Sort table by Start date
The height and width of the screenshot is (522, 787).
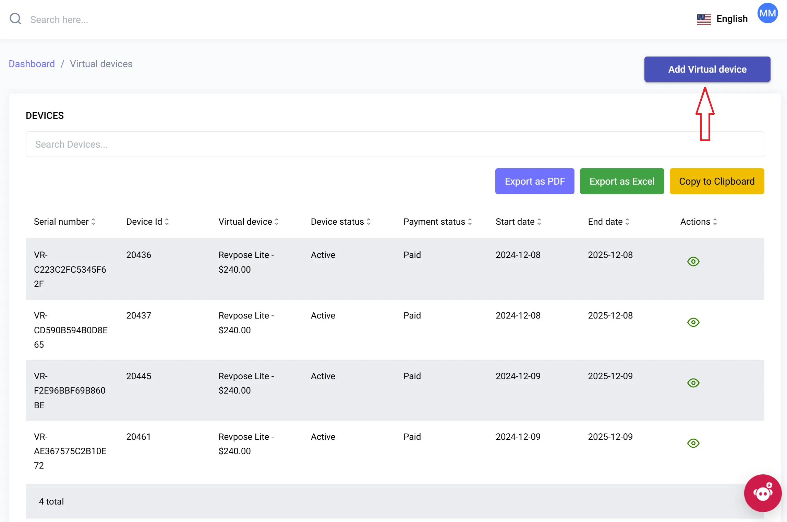coord(518,222)
